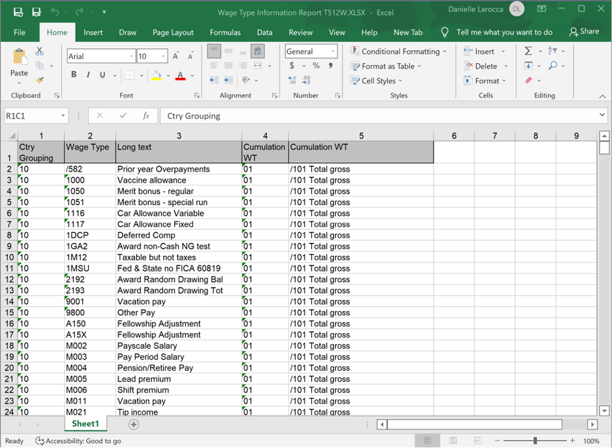
Task: Toggle Wrap Text button
Action: pyautogui.click(x=257, y=51)
